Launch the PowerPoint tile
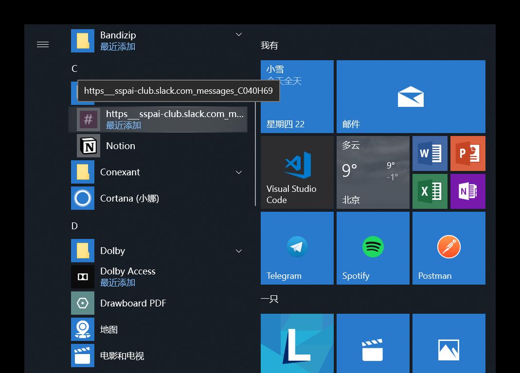 pyautogui.click(x=468, y=153)
